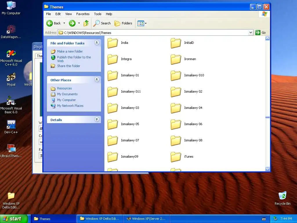Select the Integra folder

[x=119, y=59]
